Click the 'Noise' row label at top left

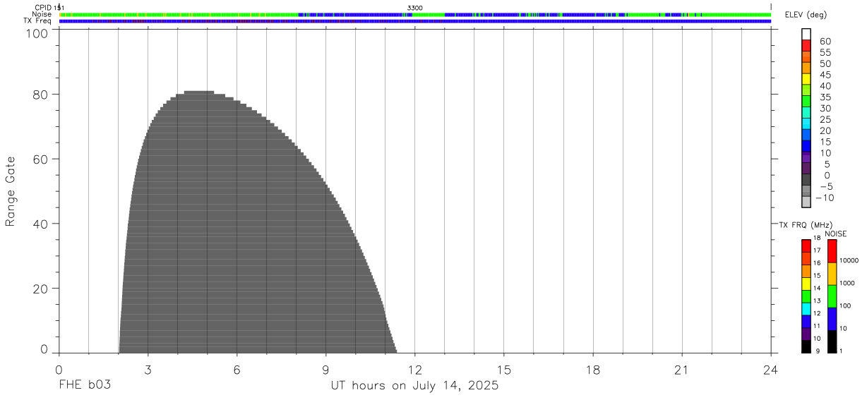(x=42, y=14)
